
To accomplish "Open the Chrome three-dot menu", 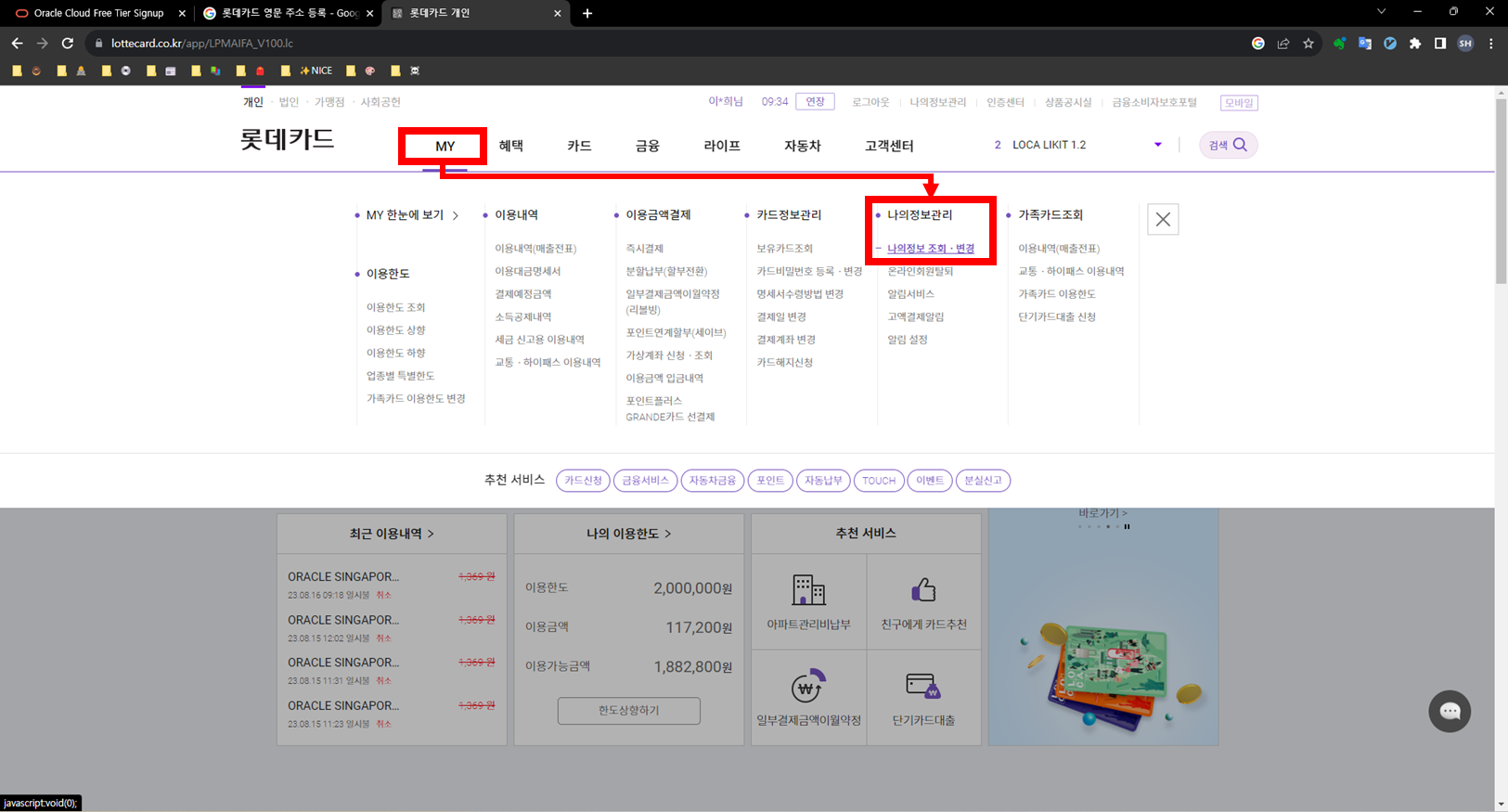I will 1491,43.
